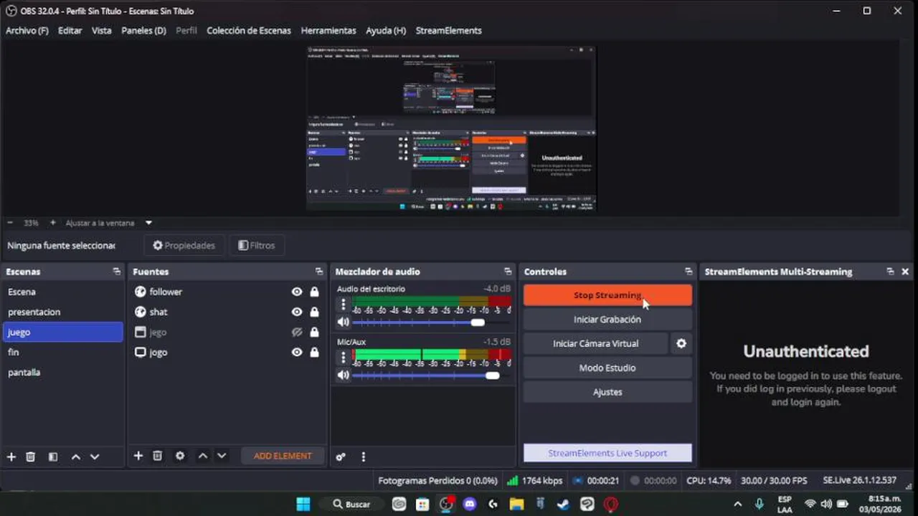Image resolution: width=918 pixels, height=516 pixels.
Task: Open the Archivo menu
Action: coord(27,31)
